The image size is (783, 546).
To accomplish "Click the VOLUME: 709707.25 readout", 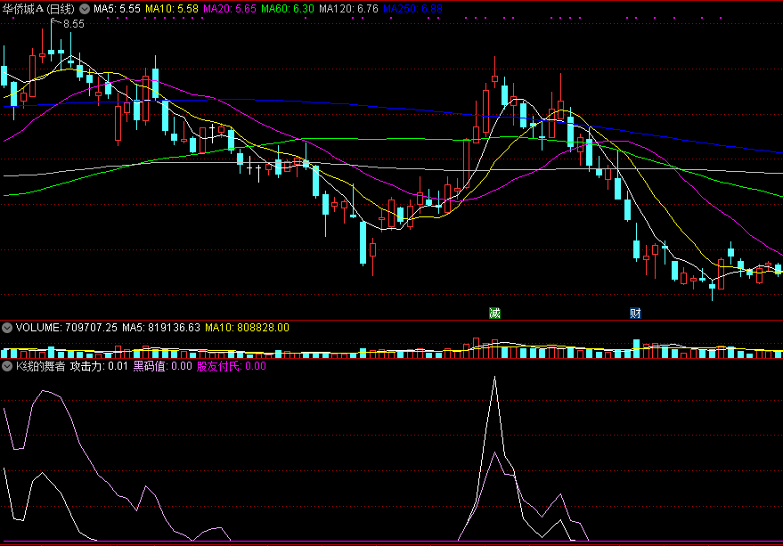I will pos(67,328).
